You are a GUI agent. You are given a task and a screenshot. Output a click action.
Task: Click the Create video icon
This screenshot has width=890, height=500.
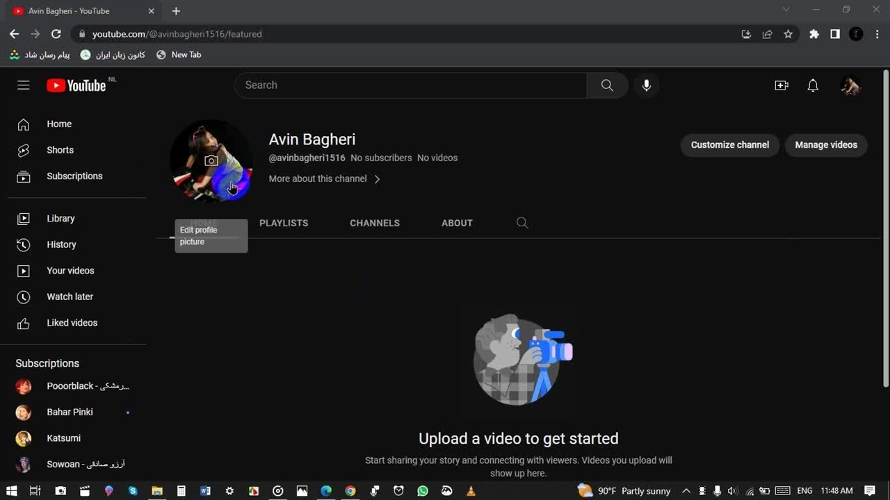tap(782, 85)
